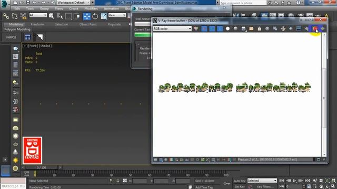Toggle the blue channel in V-Ray frame buffer
This screenshot has width=337, height=189.
tap(220, 28)
